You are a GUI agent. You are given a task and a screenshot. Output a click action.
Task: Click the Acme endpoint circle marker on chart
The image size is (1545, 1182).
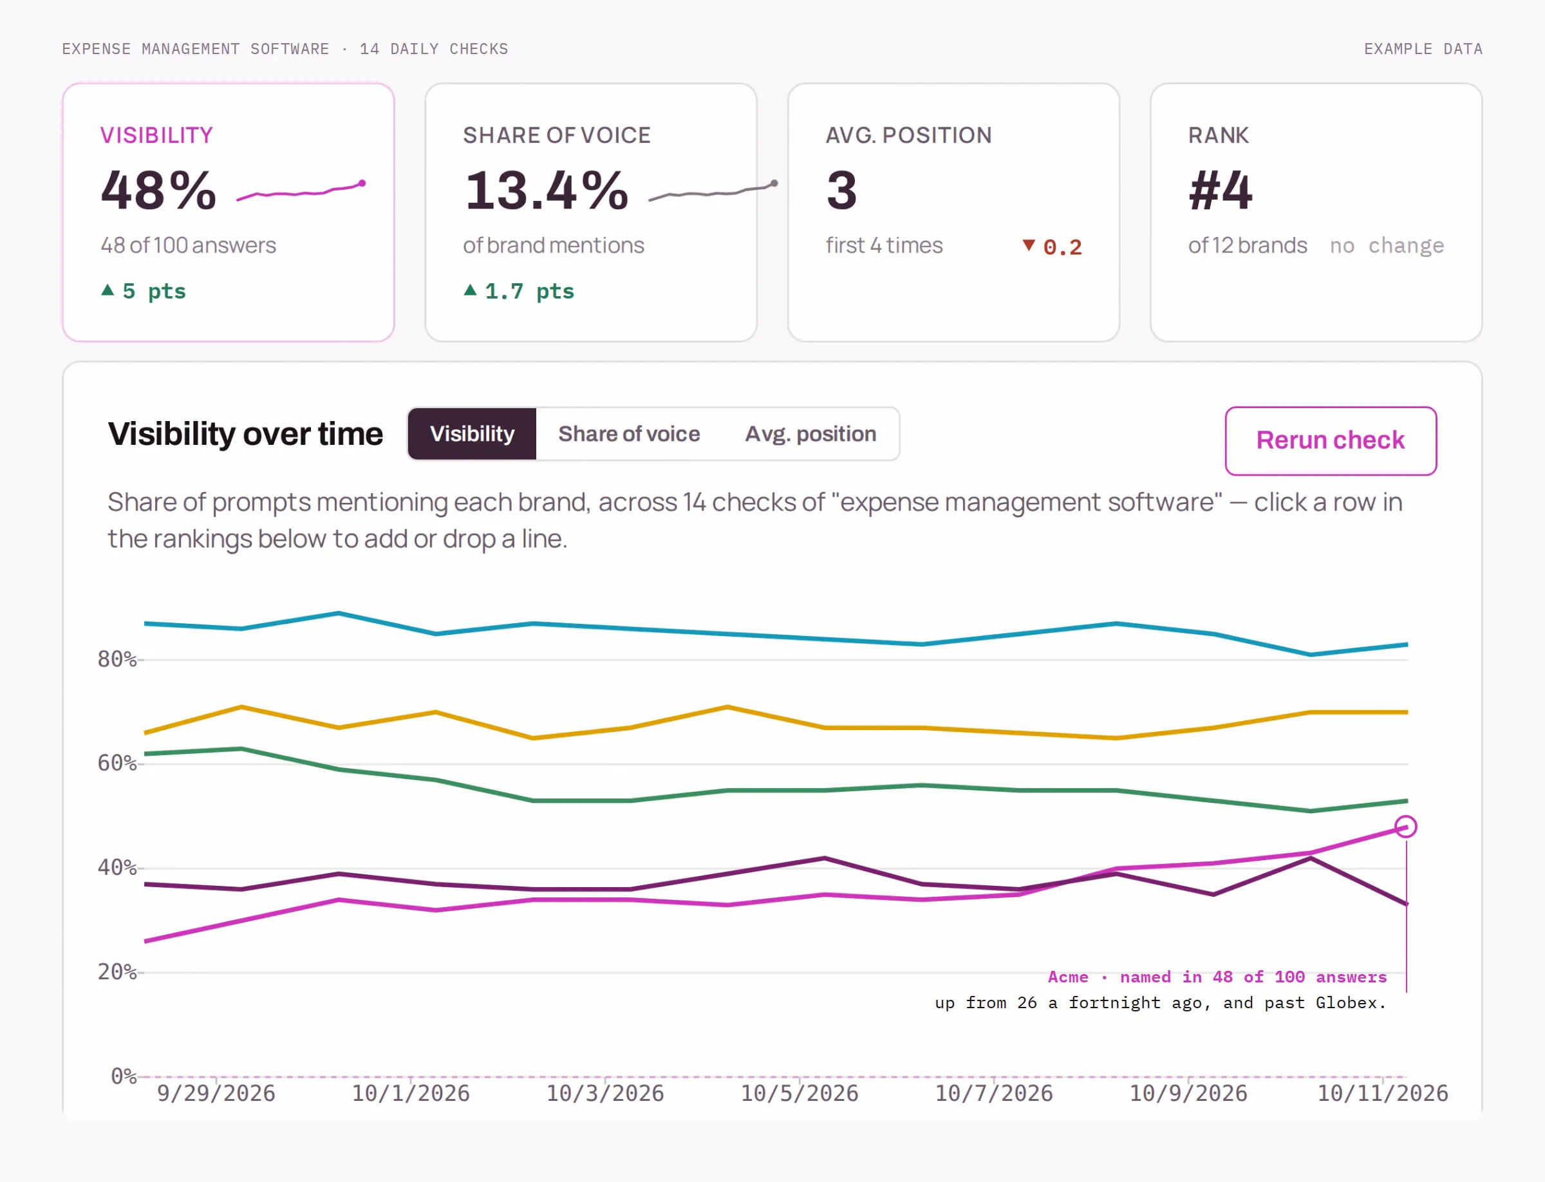click(x=1406, y=826)
